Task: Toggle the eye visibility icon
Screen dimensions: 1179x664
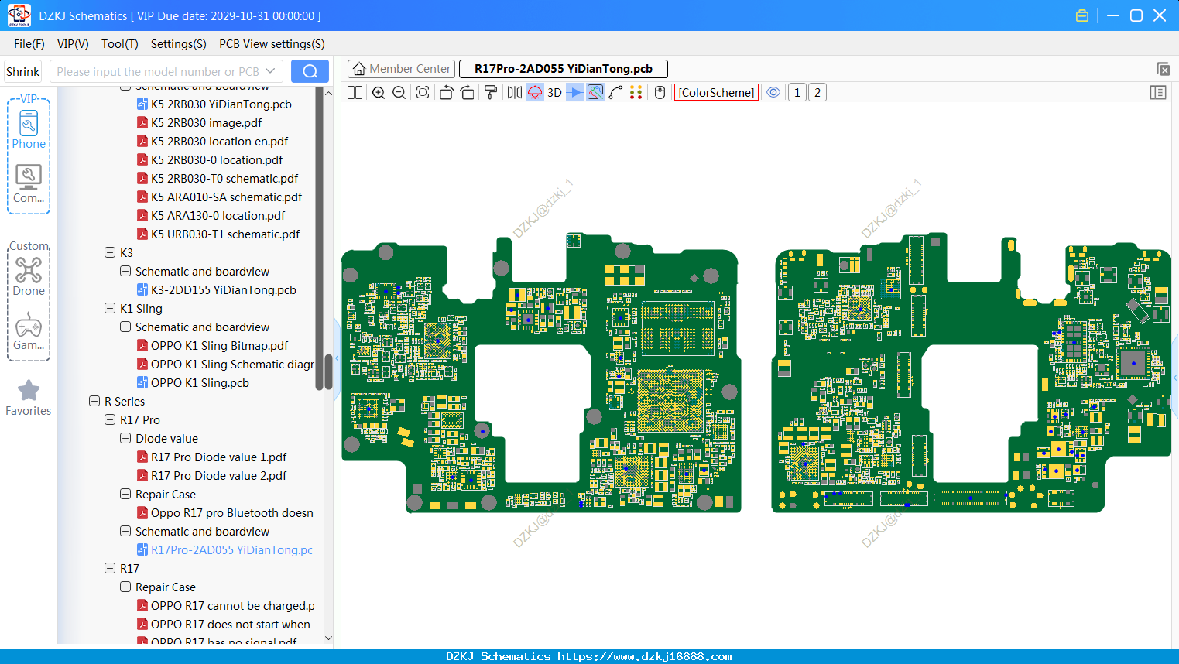Action: coord(773,93)
